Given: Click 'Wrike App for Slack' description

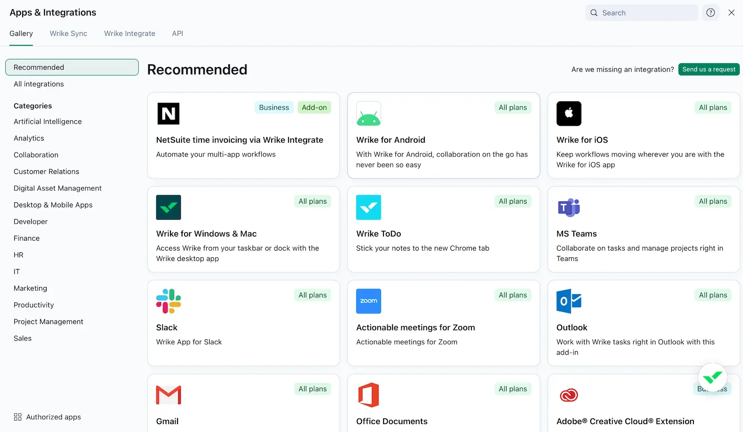Looking at the screenshot, I should click(x=189, y=342).
